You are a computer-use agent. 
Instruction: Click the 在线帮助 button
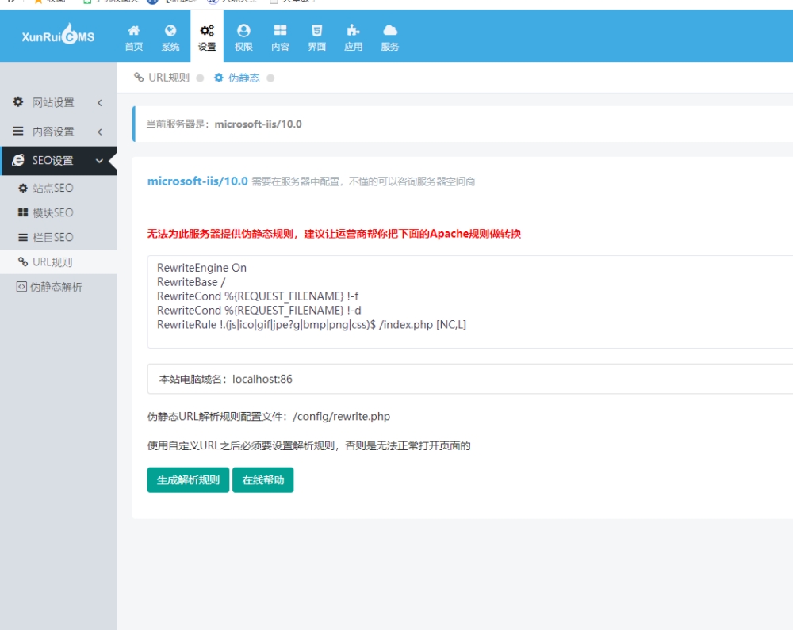[263, 480]
